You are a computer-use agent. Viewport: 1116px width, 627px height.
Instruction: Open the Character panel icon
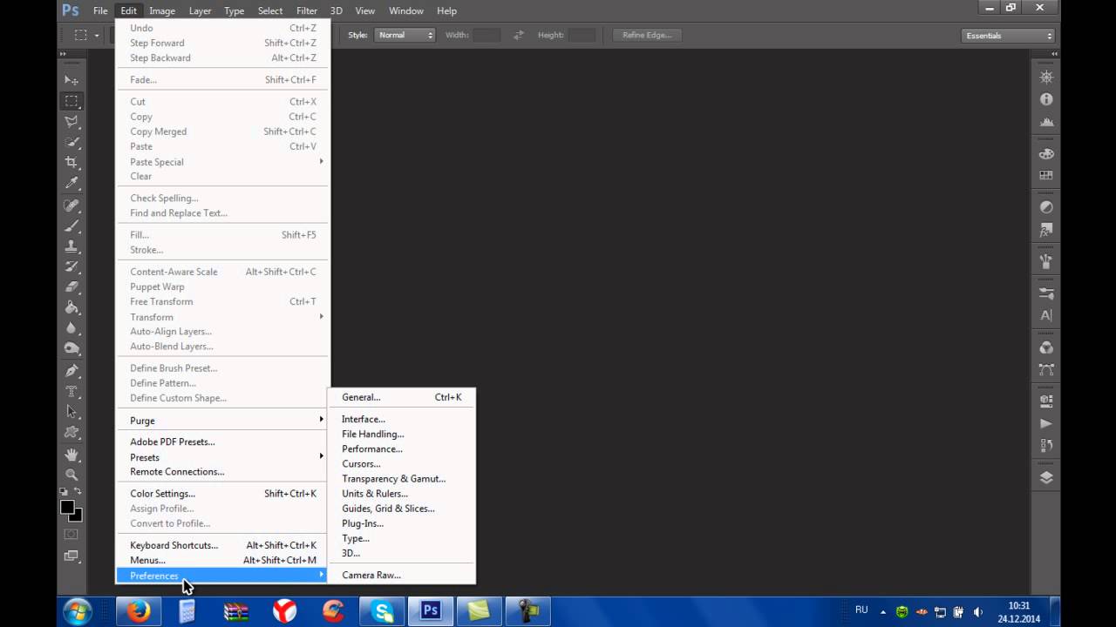click(1046, 315)
